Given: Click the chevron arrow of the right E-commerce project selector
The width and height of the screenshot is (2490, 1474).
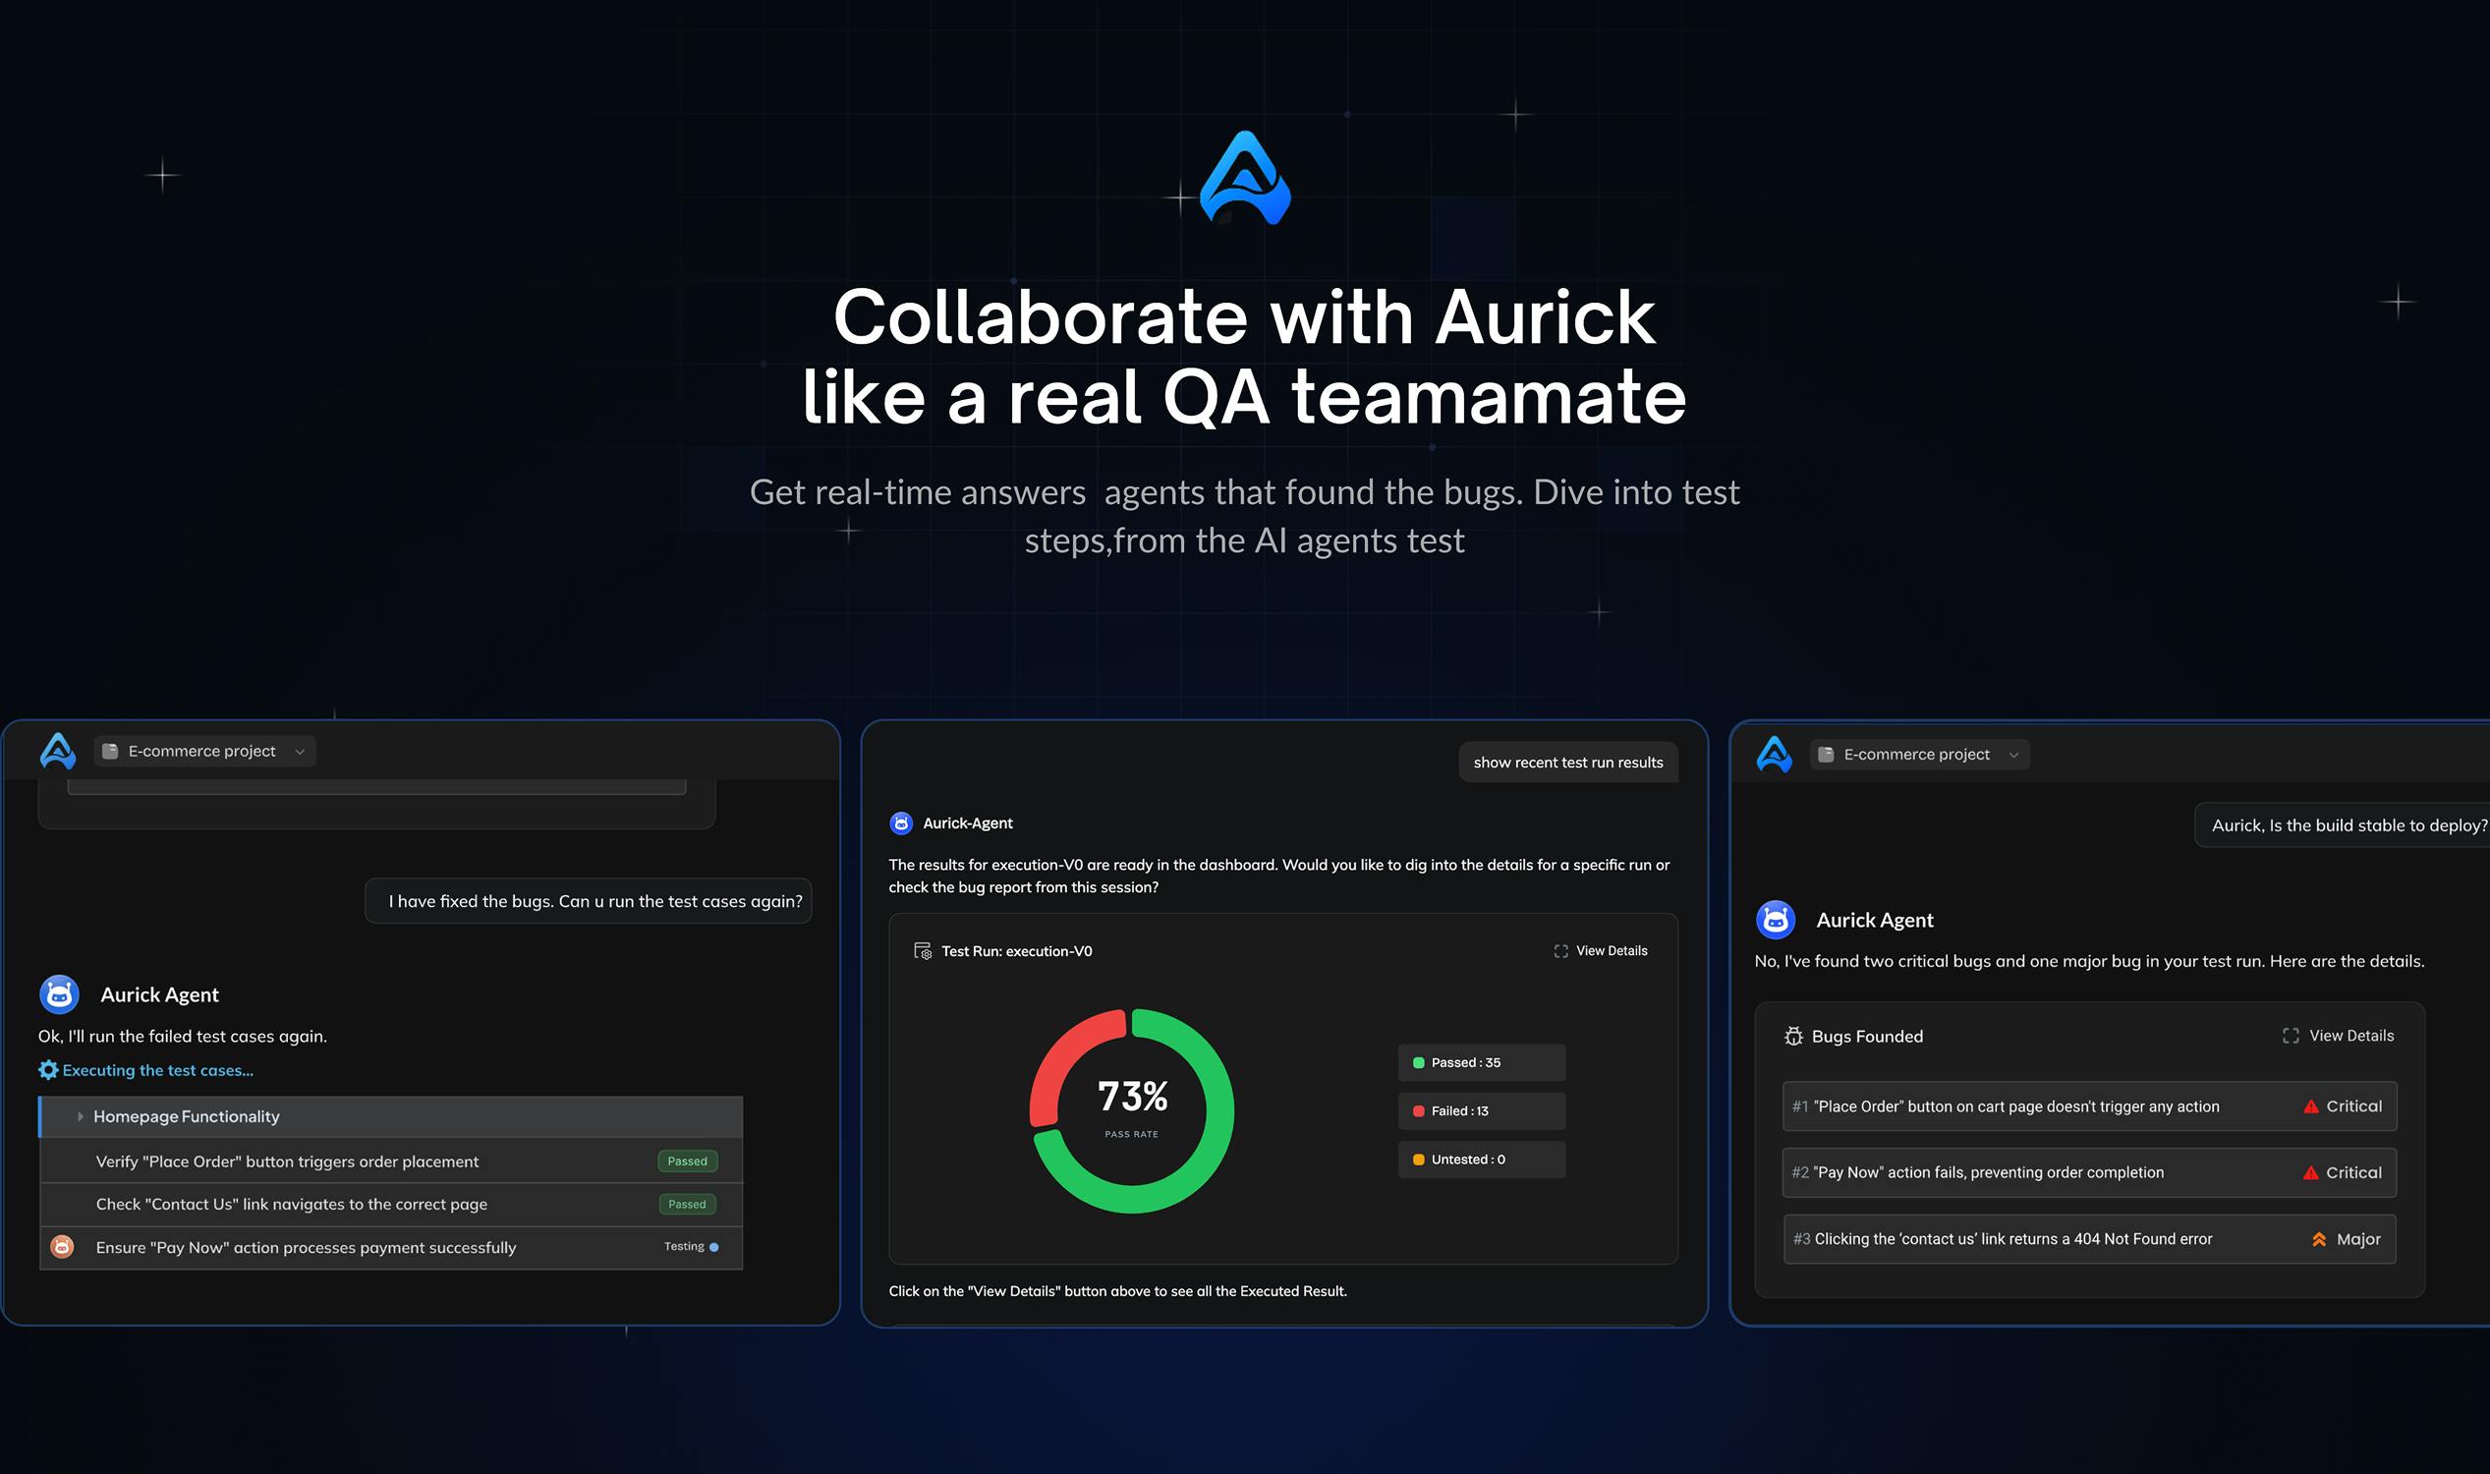Looking at the screenshot, I should (x=2013, y=755).
